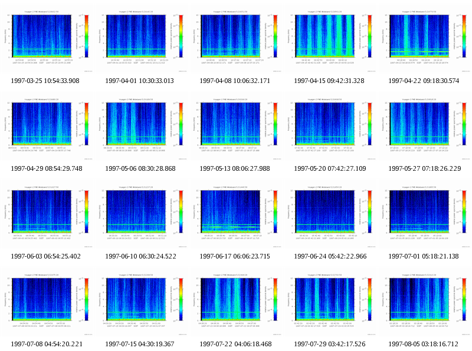Click the caption text 1997-04-01 10:30:33.013
Image resolution: width=472 pixels, height=351 pixels.
pos(139,81)
